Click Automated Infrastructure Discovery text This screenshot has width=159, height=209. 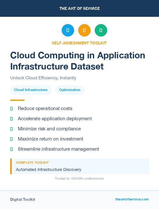click(x=49, y=170)
